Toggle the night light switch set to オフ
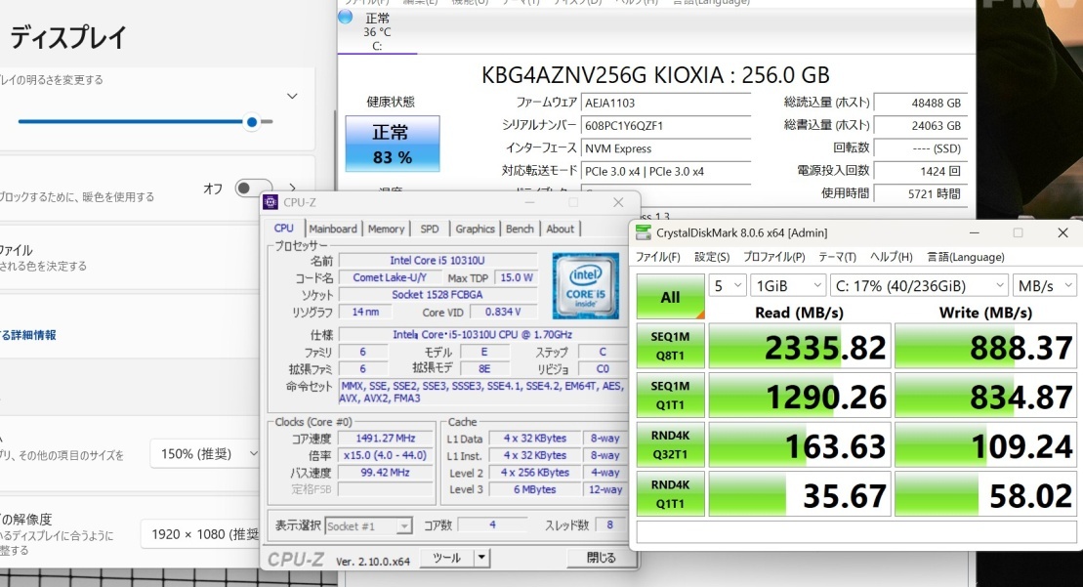 click(x=253, y=188)
